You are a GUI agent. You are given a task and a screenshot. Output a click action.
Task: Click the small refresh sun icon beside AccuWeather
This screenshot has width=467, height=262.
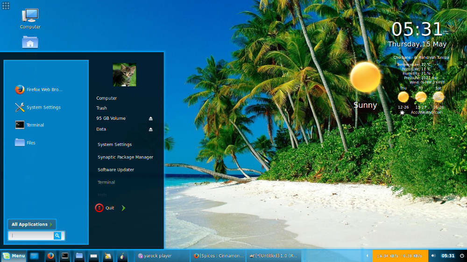pyautogui.click(x=402, y=113)
